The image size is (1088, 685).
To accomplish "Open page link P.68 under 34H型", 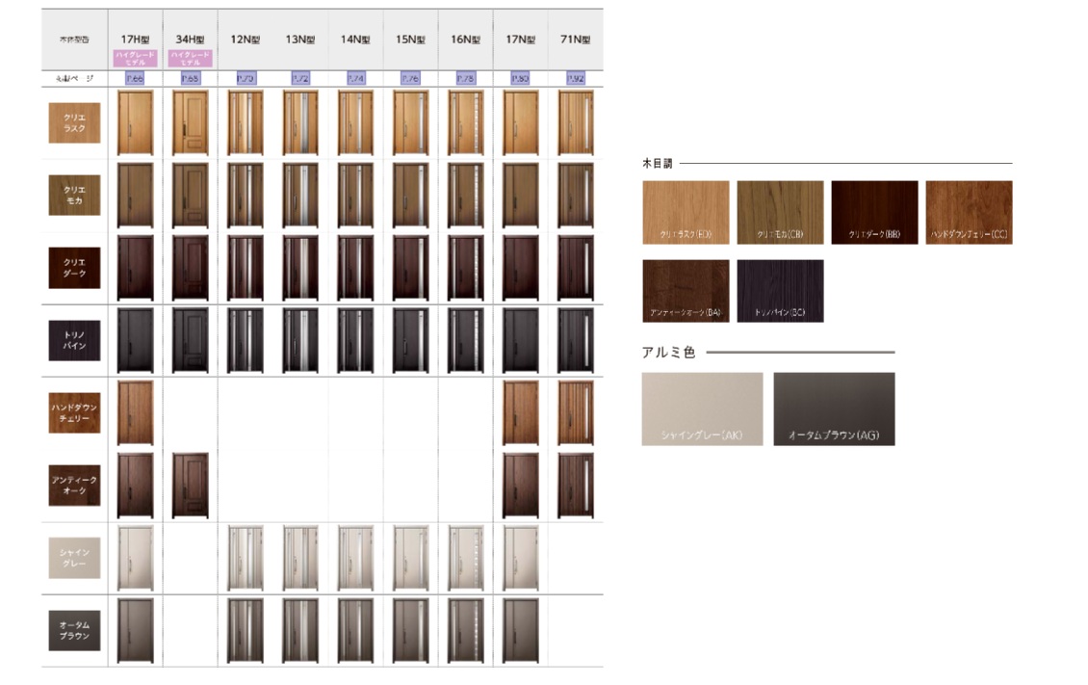I will click(x=190, y=79).
